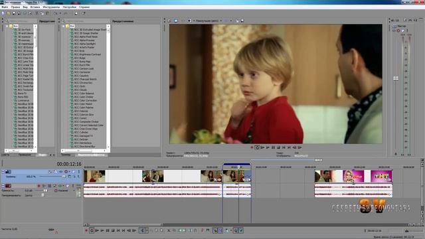Click Play in the timeline transport bar
This screenshot has width=425, height=239.
click(x=102, y=230)
